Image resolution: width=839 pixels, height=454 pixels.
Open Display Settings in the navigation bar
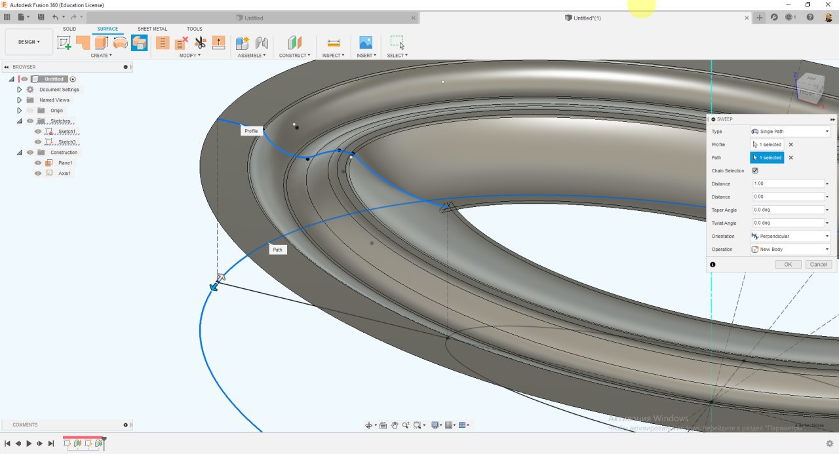[x=436, y=425]
